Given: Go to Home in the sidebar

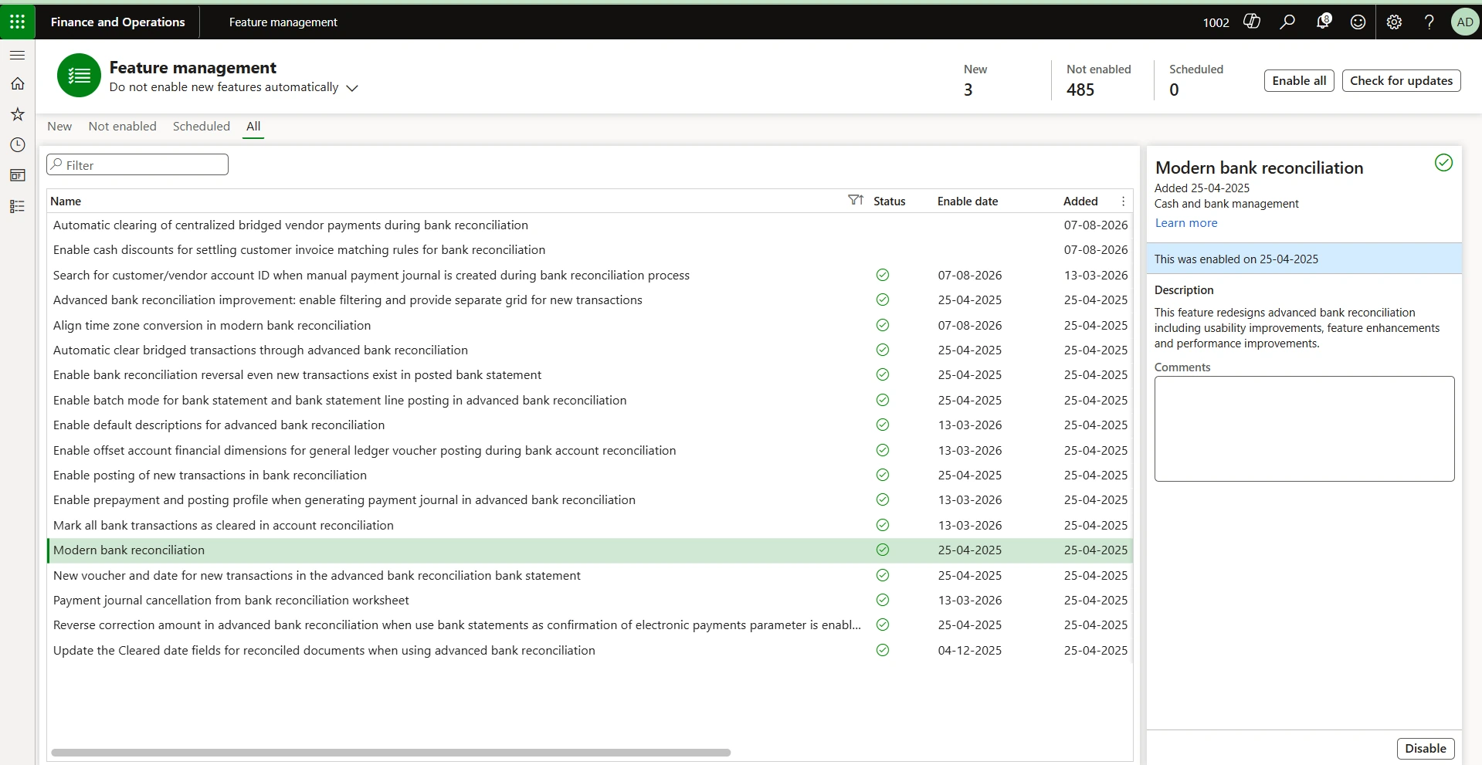Looking at the screenshot, I should pyautogui.click(x=17, y=83).
